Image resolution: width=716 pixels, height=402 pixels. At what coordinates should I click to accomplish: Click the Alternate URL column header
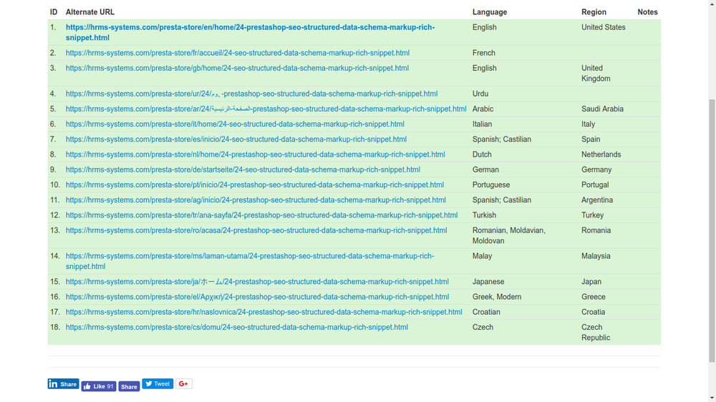click(90, 12)
